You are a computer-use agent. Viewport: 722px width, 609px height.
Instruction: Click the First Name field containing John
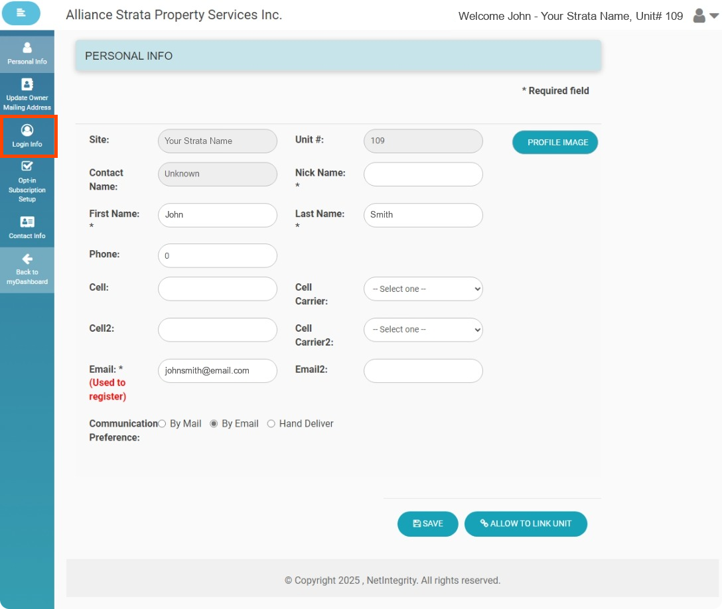217,215
